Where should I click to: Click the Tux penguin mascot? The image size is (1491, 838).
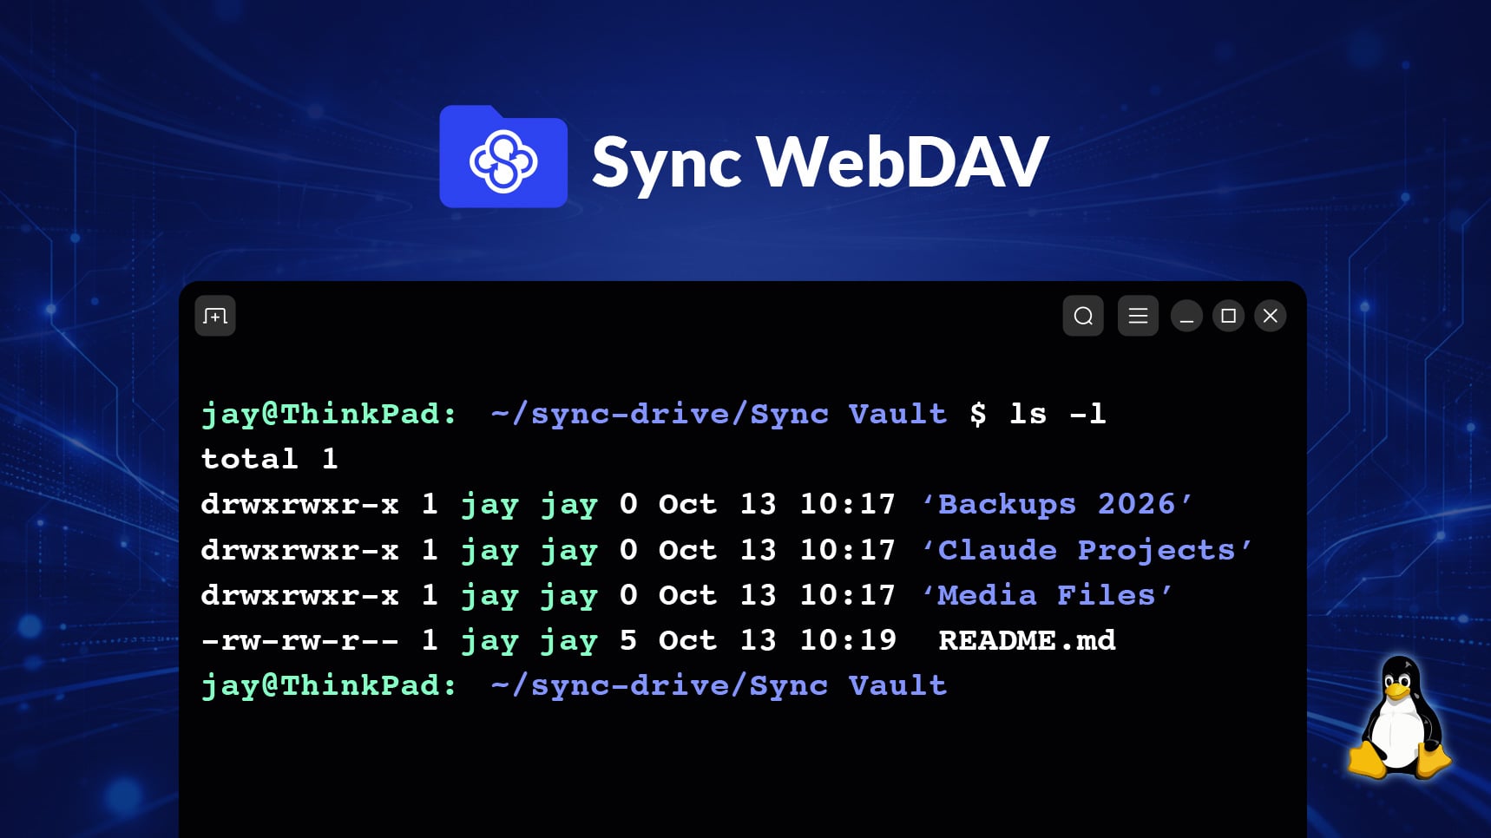click(1399, 717)
